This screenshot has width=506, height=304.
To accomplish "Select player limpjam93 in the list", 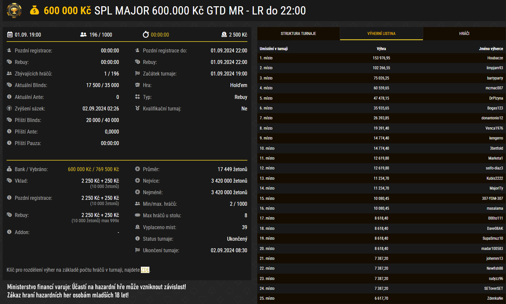I will pyautogui.click(x=495, y=68).
